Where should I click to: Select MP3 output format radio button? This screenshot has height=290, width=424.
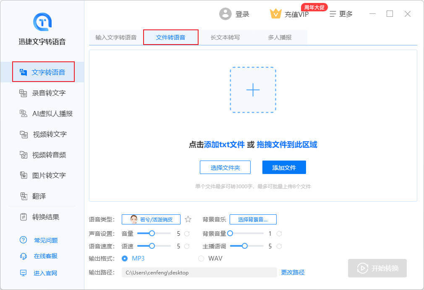[125, 258]
